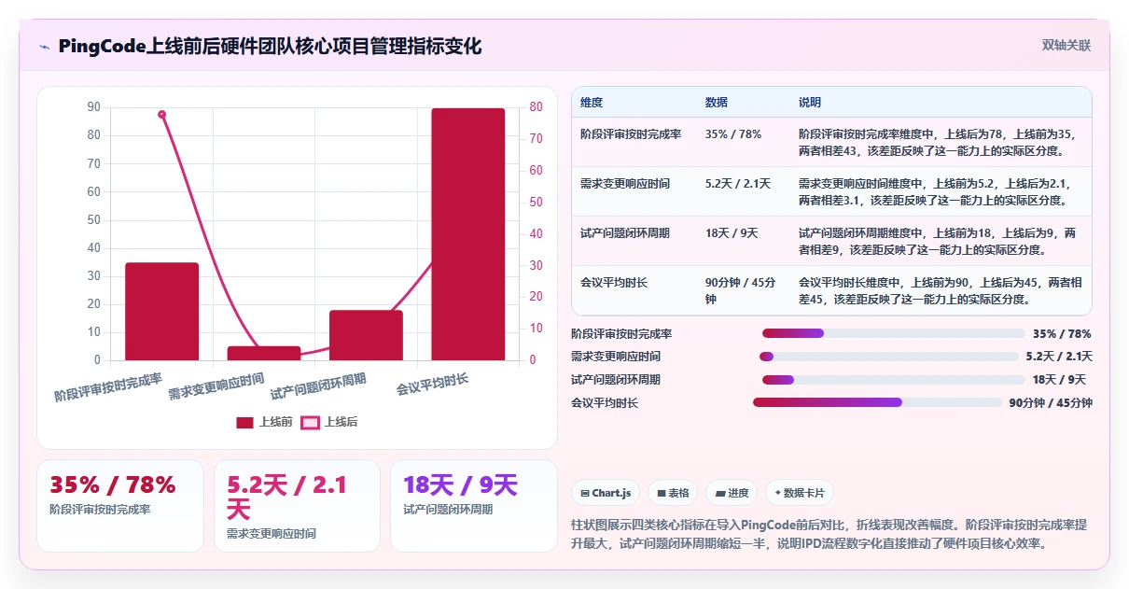
Task: Click the 5.2天 / 2.1天 metric card
Action: (x=297, y=505)
